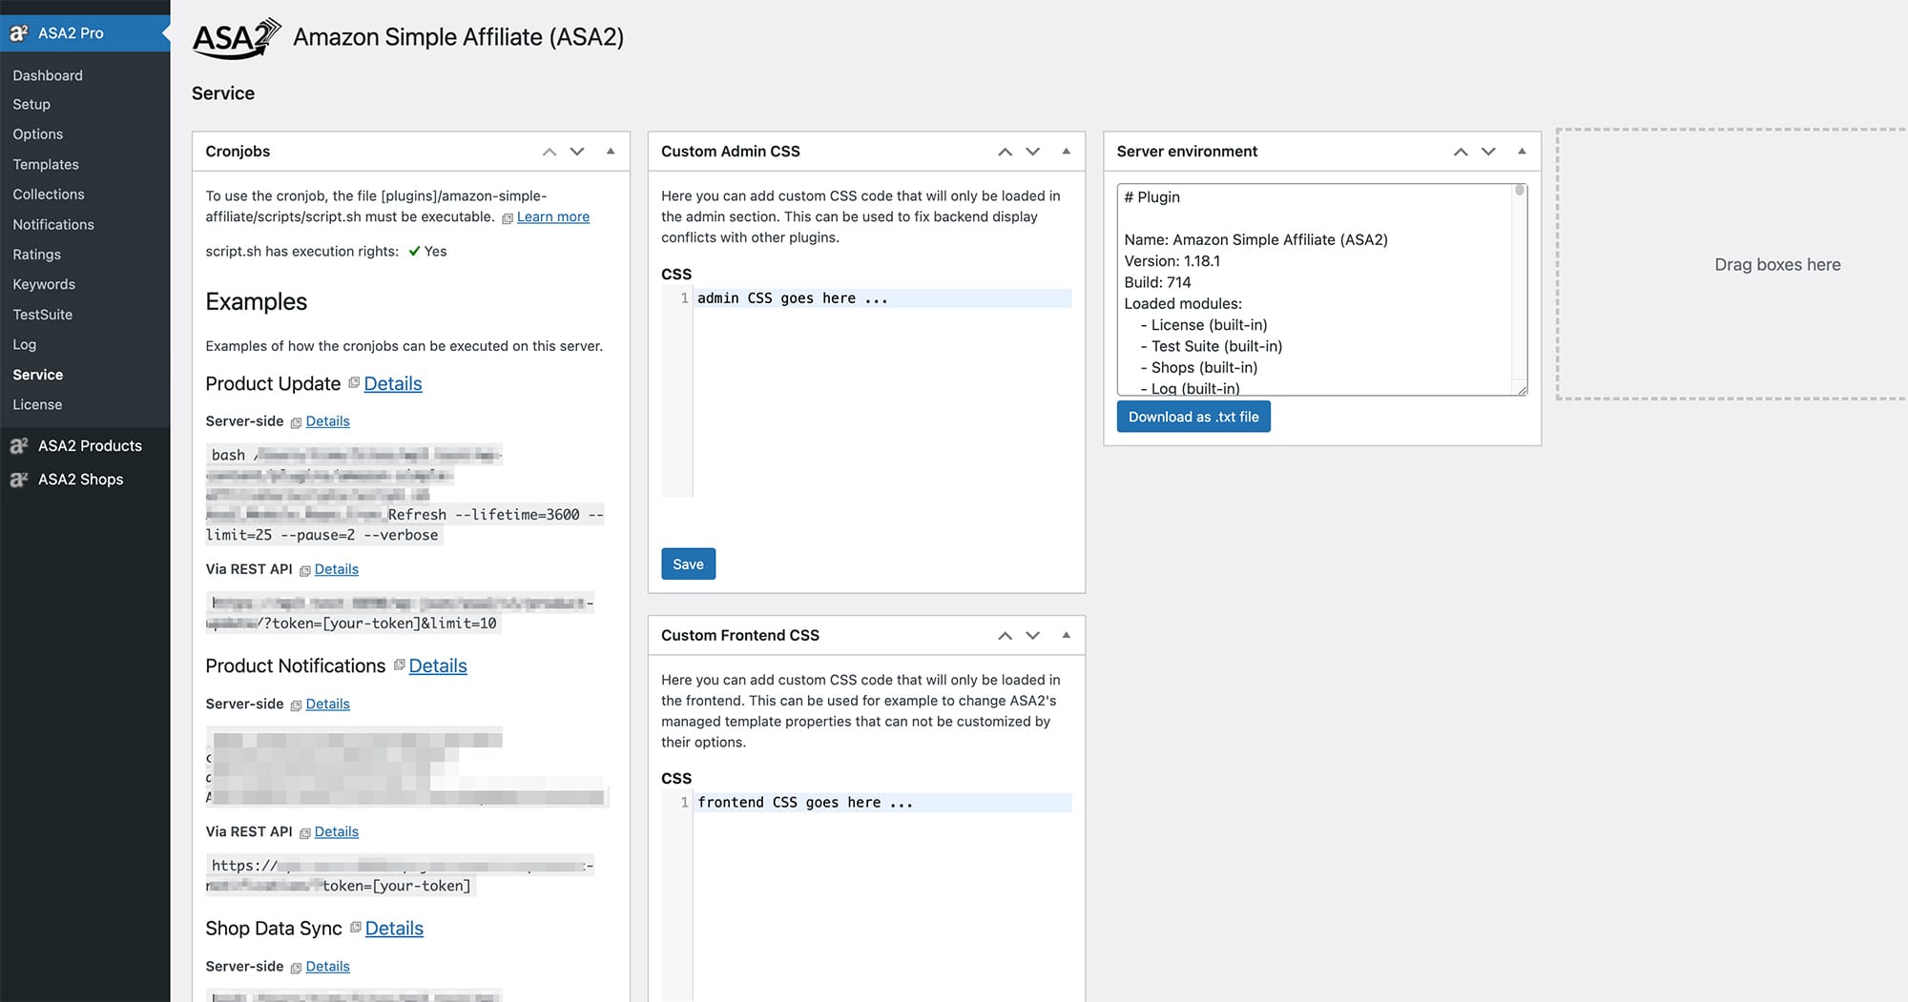Open Ratings menu item
Image resolution: width=1908 pixels, height=1002 pixels.
pyautogui.click(x=37, y=255)
